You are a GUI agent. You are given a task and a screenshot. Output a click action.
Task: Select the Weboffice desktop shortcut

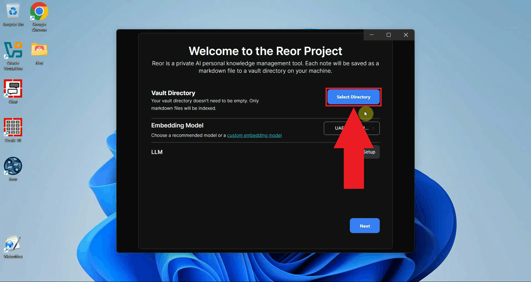point(13,247)
